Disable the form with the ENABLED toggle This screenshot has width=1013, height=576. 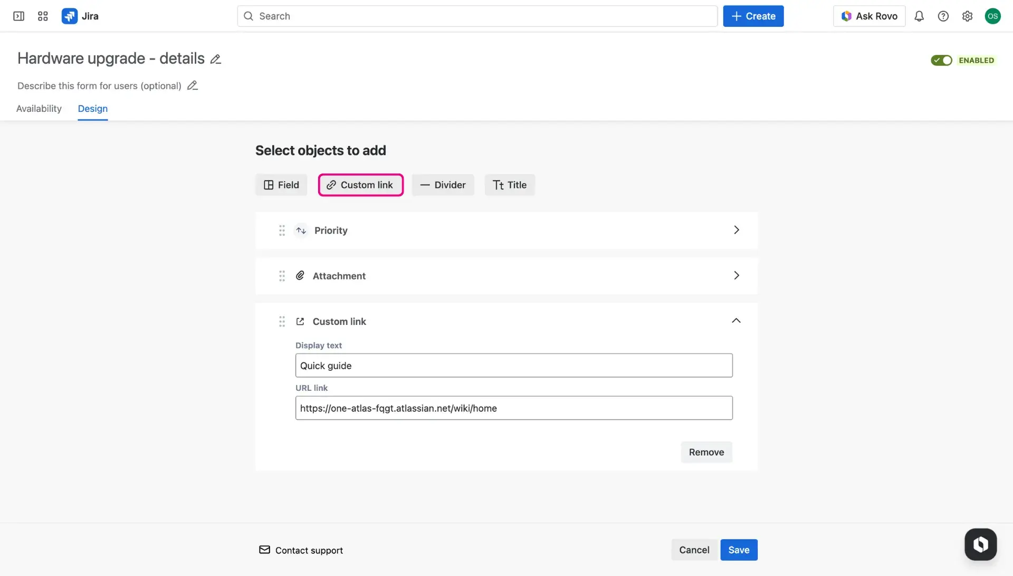click(x=942, y=60)
